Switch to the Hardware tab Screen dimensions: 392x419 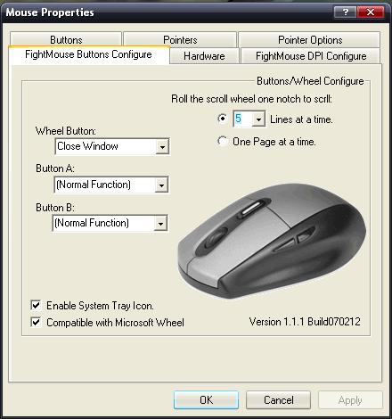click(x=204, y=56)
